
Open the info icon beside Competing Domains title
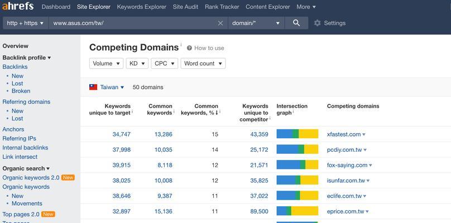tap(181, 45)
